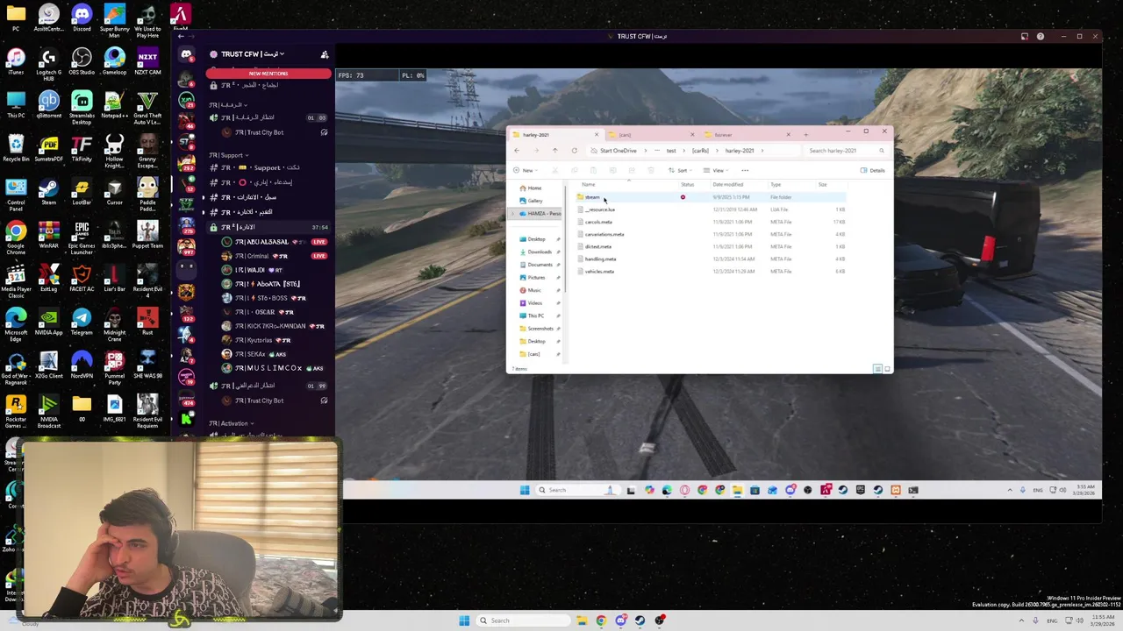Click the Windows Start button on the bottom taskbar
Image resolution: width=1123 pixels, height=631 pixels.
point(464,620)
